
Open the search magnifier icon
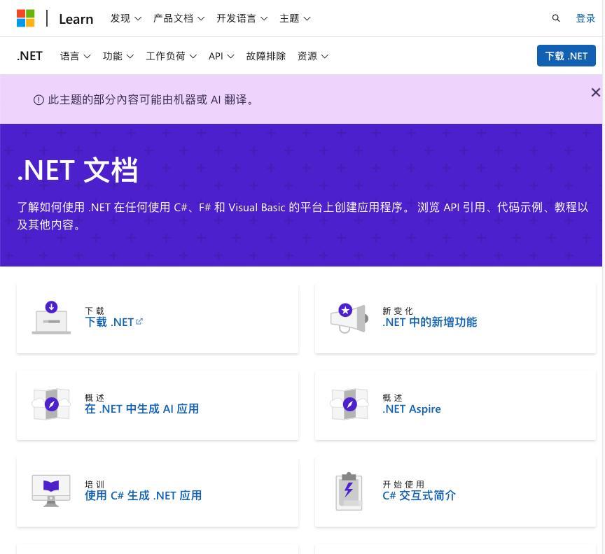(555, 18)
